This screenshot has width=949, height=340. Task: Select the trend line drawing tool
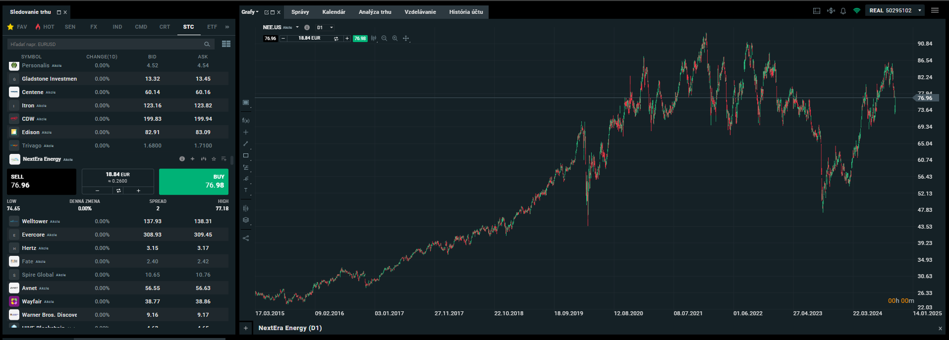pos(246,144)
